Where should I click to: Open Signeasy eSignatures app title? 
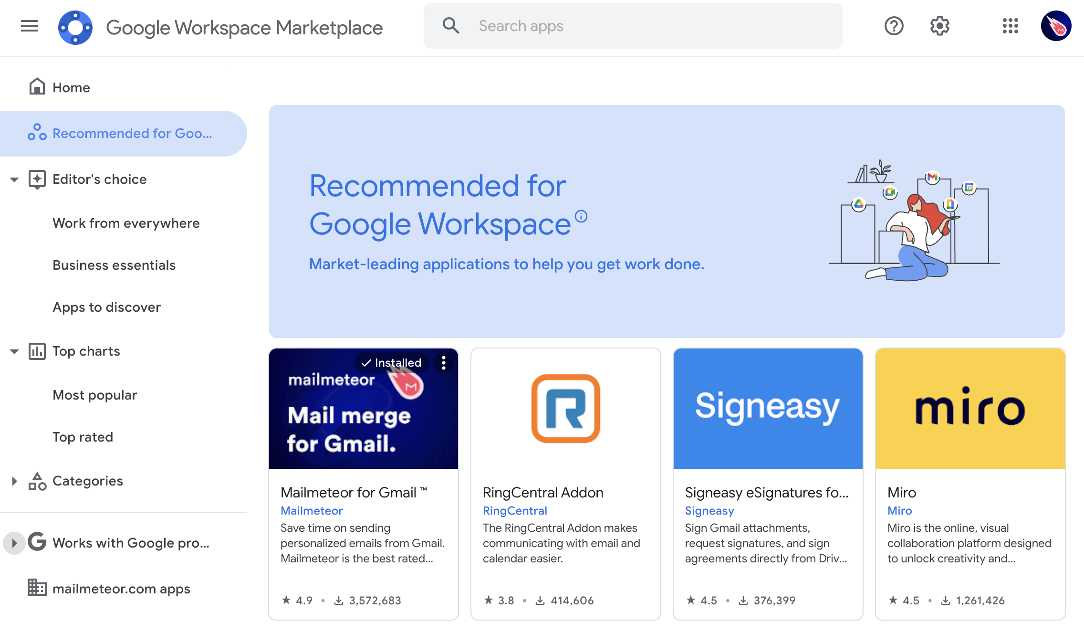767,492
